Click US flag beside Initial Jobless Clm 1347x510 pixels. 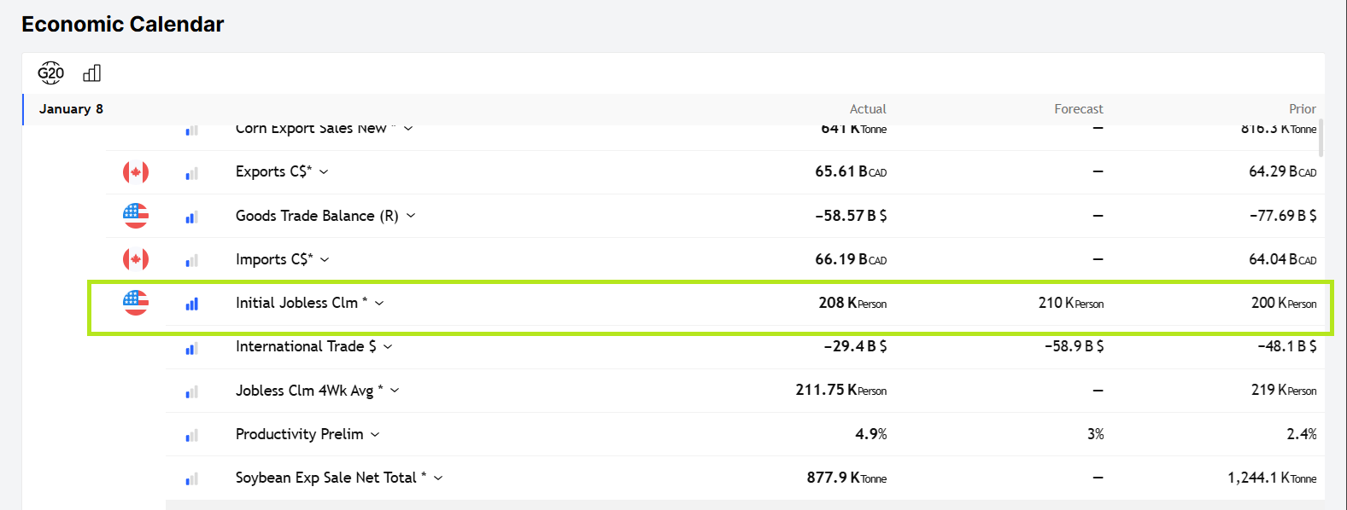click(136, 303)
